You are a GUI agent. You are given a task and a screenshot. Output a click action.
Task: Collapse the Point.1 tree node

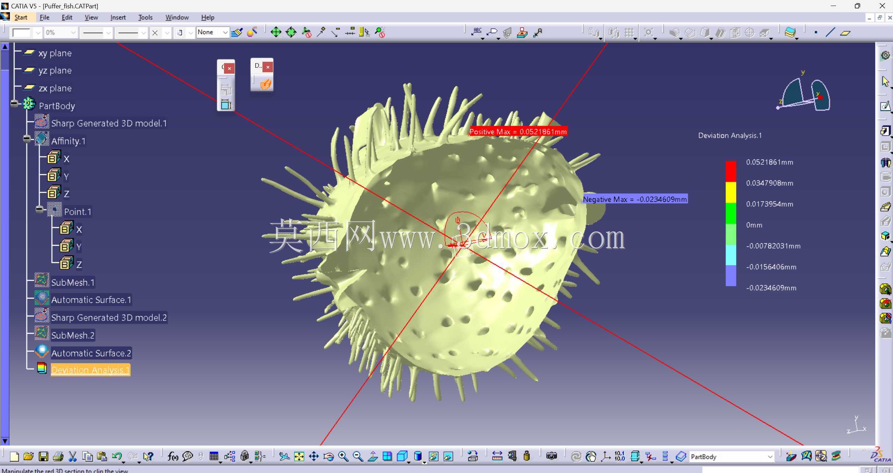[x=39, y=209]
